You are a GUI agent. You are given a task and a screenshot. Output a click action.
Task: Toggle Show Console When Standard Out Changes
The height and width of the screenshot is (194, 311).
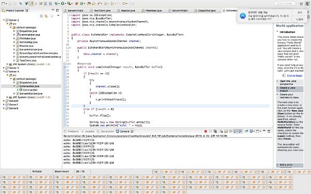coord(235,131)
